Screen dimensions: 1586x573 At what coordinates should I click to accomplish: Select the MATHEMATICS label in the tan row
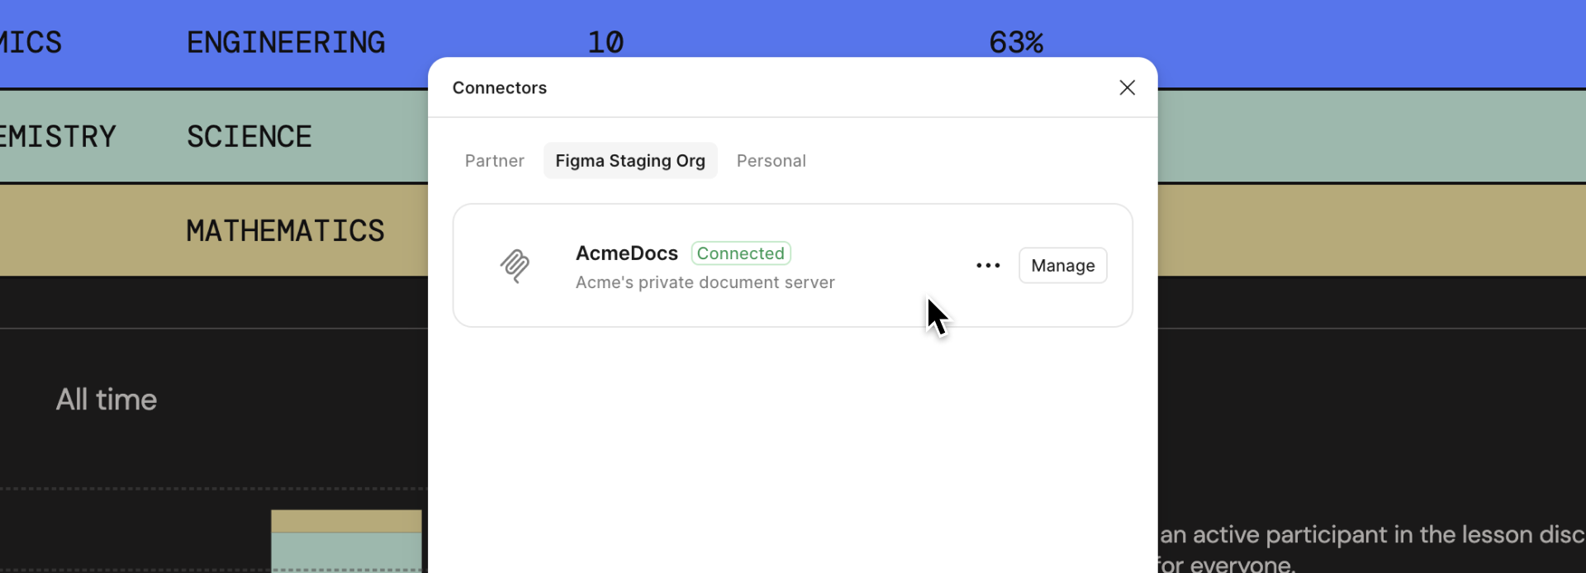click(x=285, y=231)
